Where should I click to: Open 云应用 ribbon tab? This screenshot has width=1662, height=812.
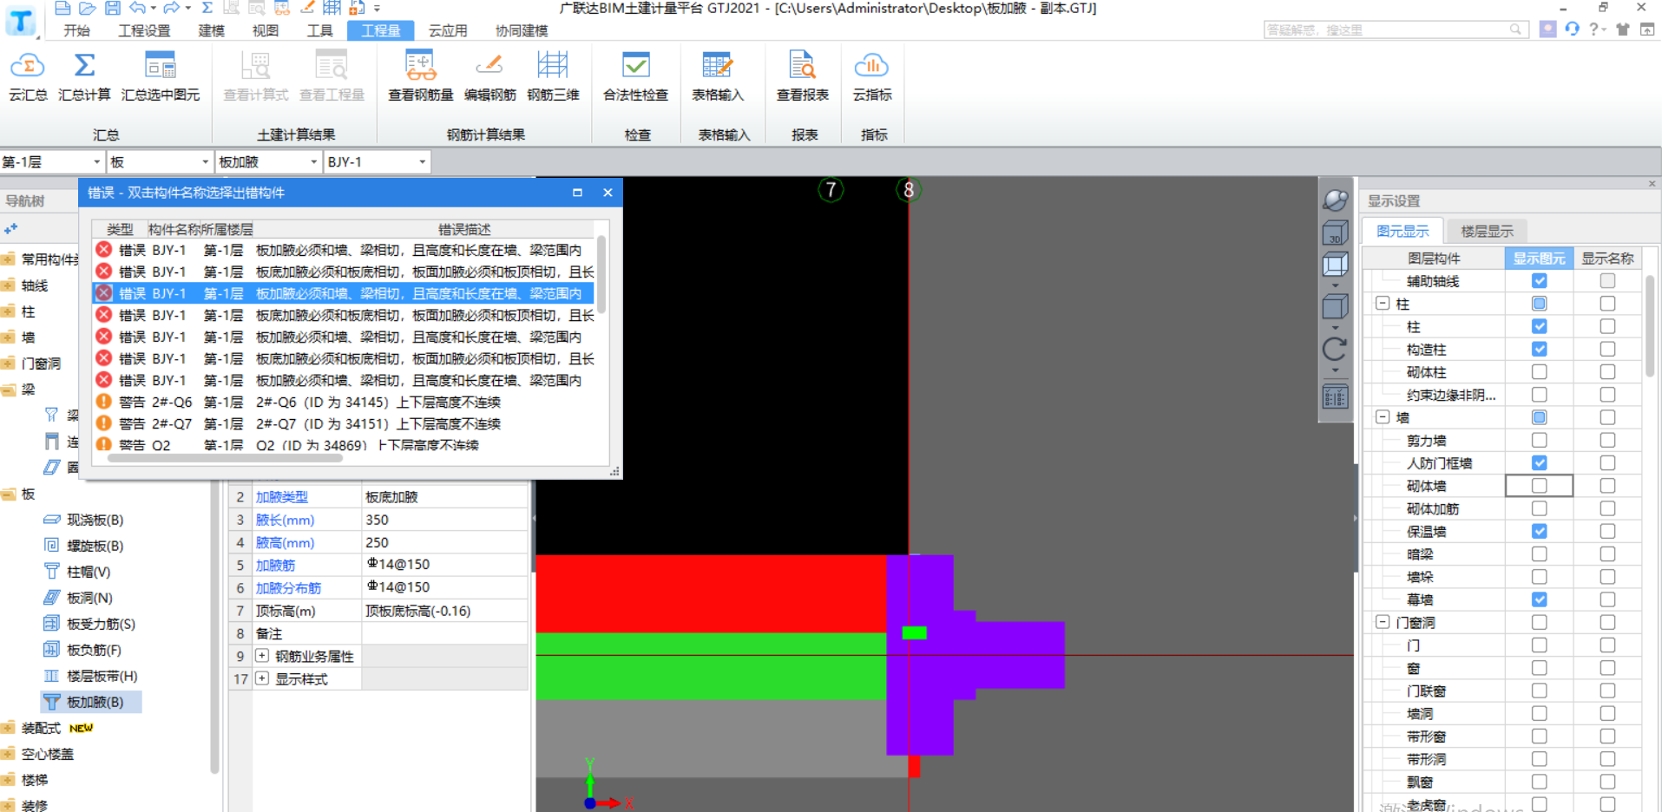click(448, 30)
